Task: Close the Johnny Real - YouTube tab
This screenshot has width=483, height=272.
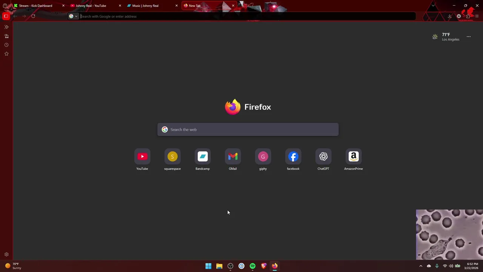Action: tap(120, 6)
